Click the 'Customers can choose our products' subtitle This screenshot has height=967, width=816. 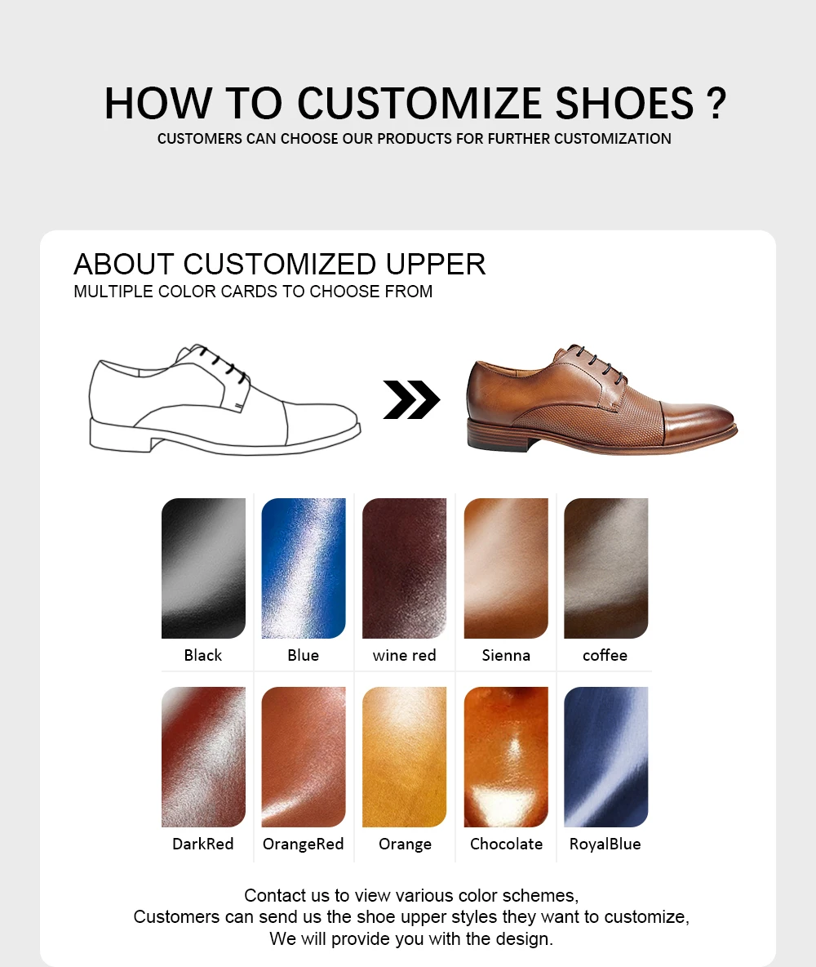(x=415, y=139)
